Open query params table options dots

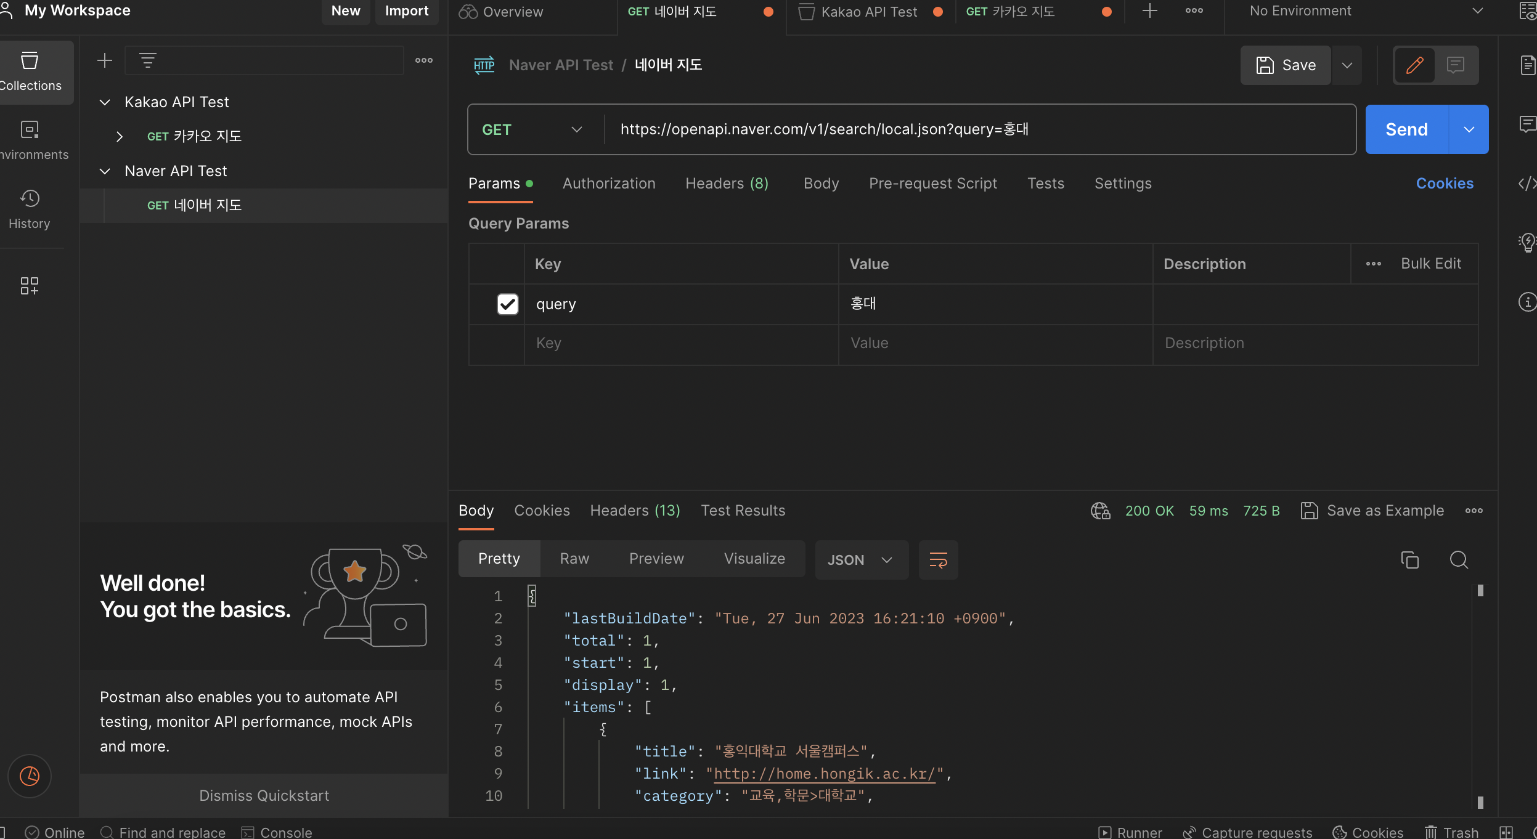coord(1374,264)
